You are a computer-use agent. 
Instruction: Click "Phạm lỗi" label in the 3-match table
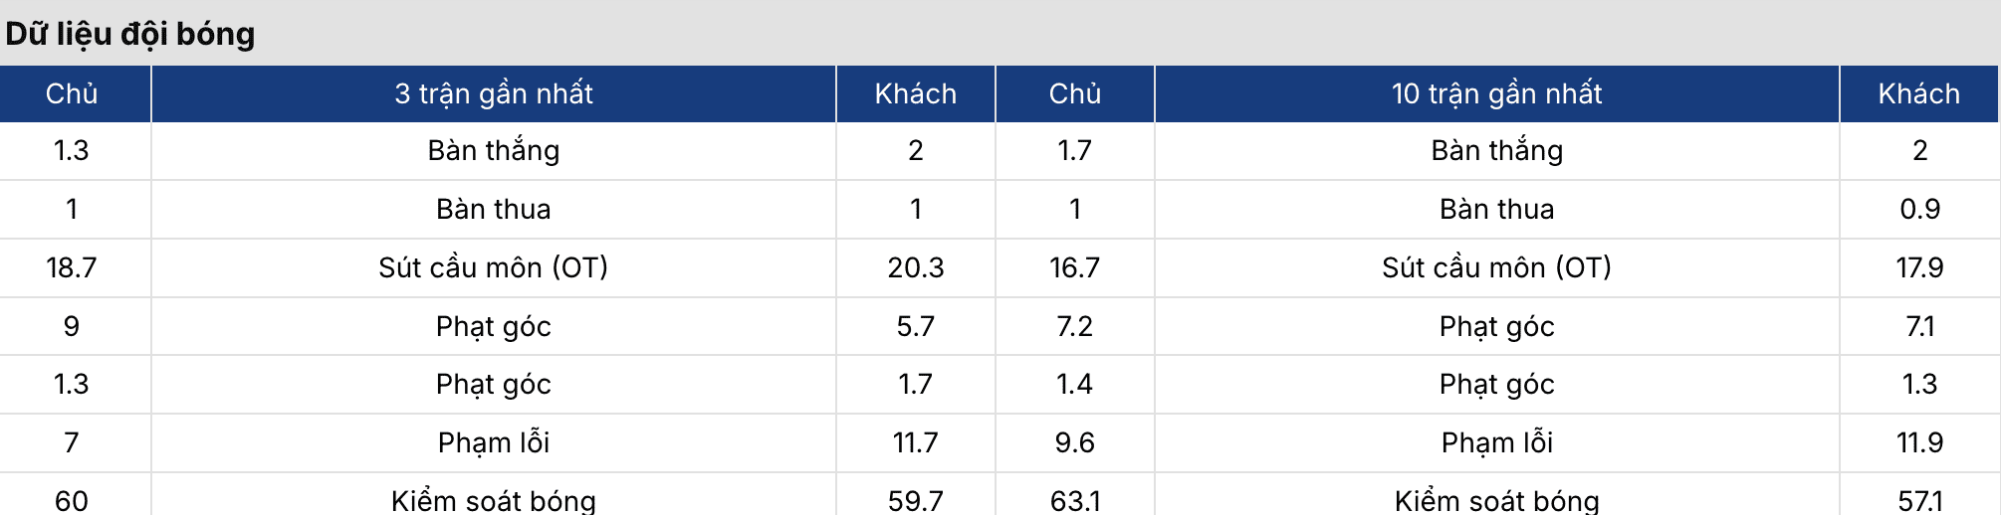494,442
